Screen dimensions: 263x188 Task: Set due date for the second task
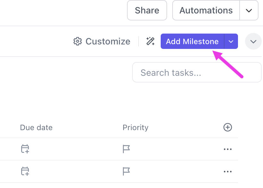click(x=25, y=171)
